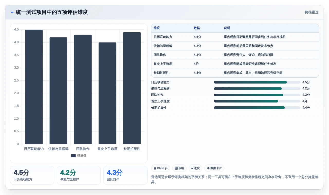The height and width of the screenshot is (195, 329).
Task: Click the 日历联动能力 progress bar
Action: tap(257, 82)
